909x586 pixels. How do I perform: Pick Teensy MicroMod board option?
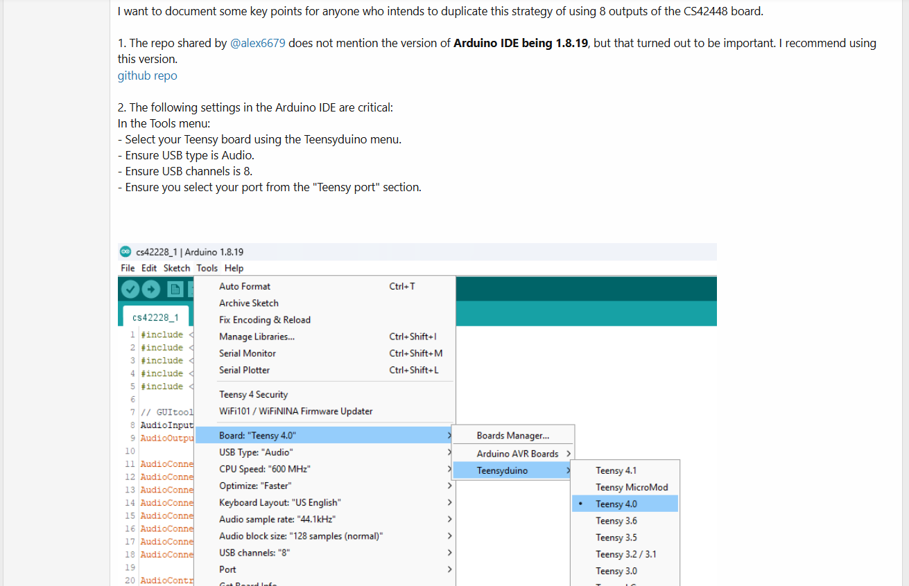(x=631, y=488)
